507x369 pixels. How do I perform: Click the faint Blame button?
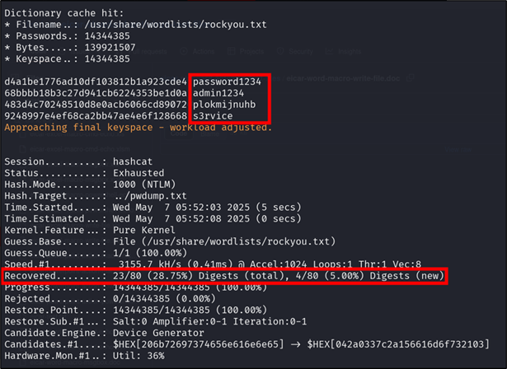[x=209, y=133]
